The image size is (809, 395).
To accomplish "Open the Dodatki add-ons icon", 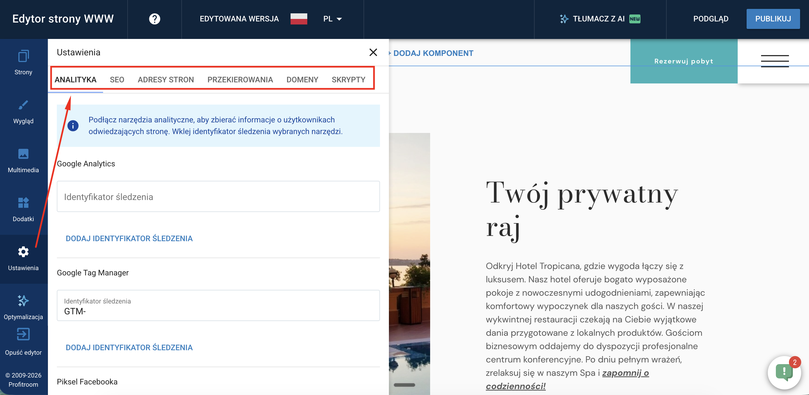I will 23,203.
